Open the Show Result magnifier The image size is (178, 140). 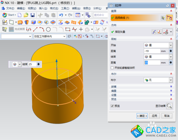click(169, 106)
